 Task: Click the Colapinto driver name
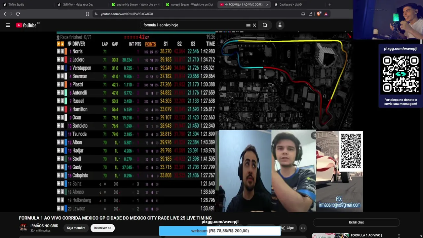pos(80,176)
